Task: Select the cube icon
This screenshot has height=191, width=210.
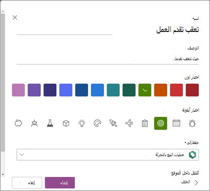Action: pyautogui.click(x=66, y=123)
